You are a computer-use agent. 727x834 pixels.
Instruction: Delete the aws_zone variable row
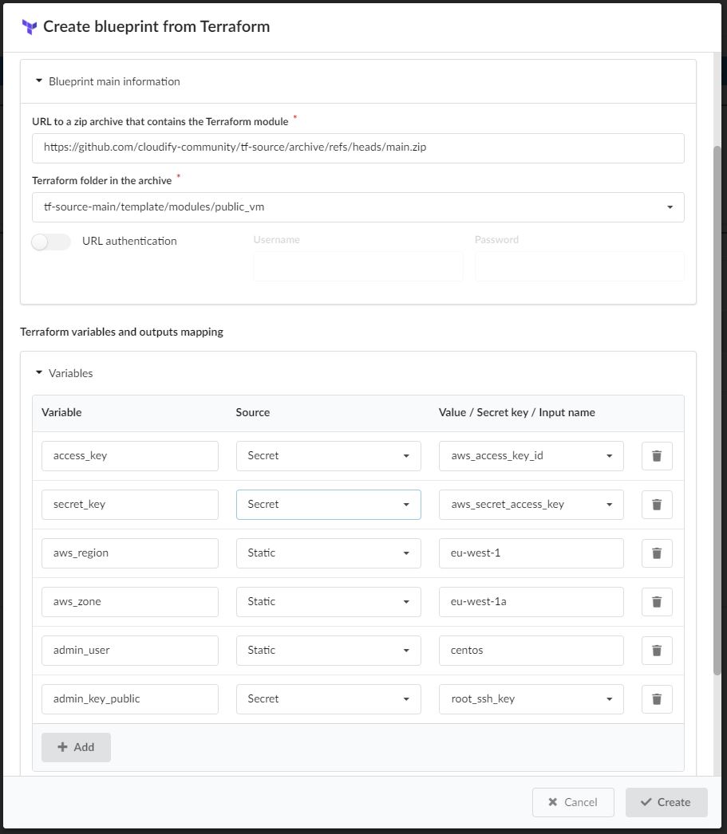656,601
